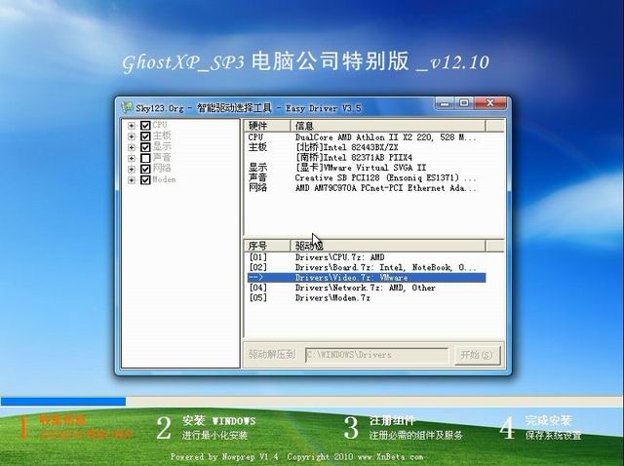Select the DualCore AMD Athlon II row

click(x=367, y=137)
